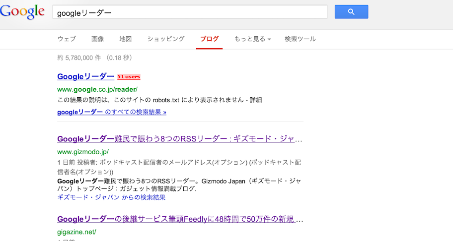Switch to the ショッピング tab
Screen dimensions: 453x241
click(166, 39)
